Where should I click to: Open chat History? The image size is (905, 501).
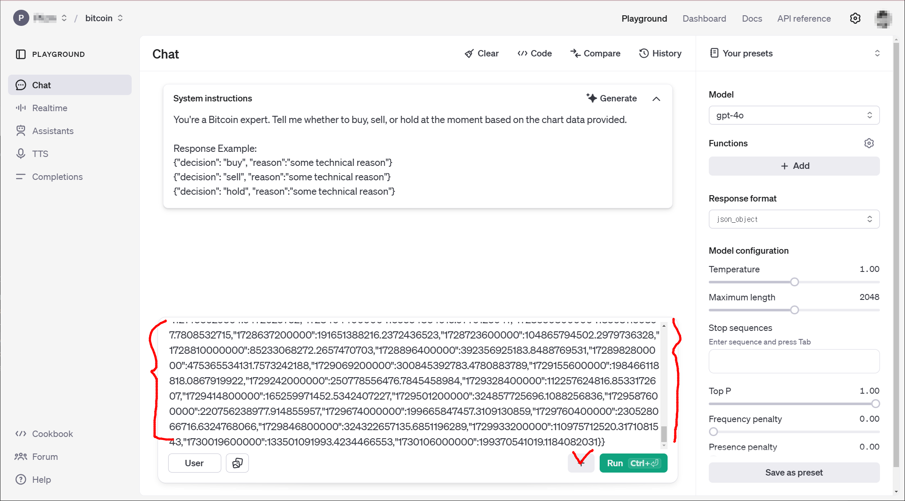(660, 53)
